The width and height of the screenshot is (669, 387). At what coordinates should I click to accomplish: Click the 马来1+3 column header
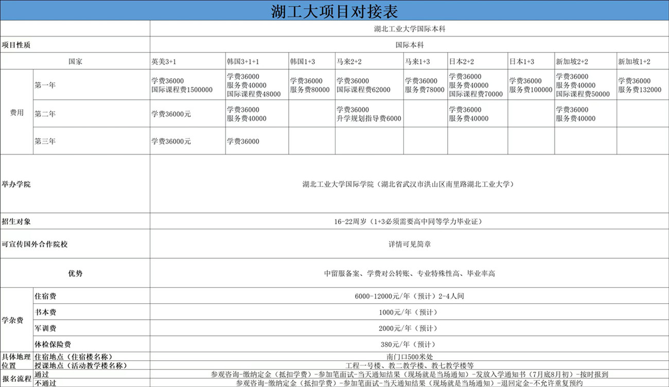(x=426, y=61)
